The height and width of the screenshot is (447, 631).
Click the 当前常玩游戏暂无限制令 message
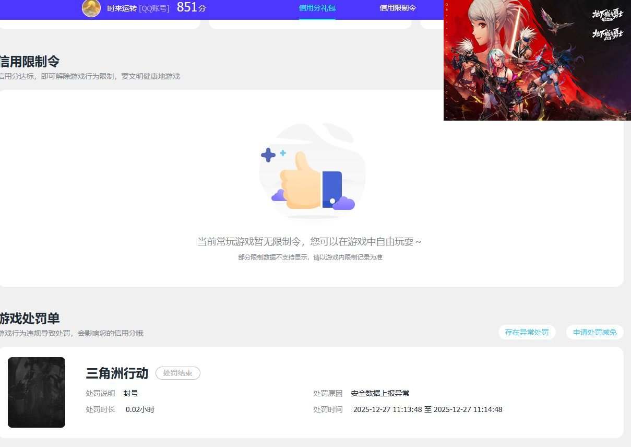coord(309,242)
